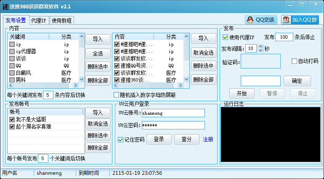Decrease publish interval with down arrow
324x179 pixels.
coord(260,50)
